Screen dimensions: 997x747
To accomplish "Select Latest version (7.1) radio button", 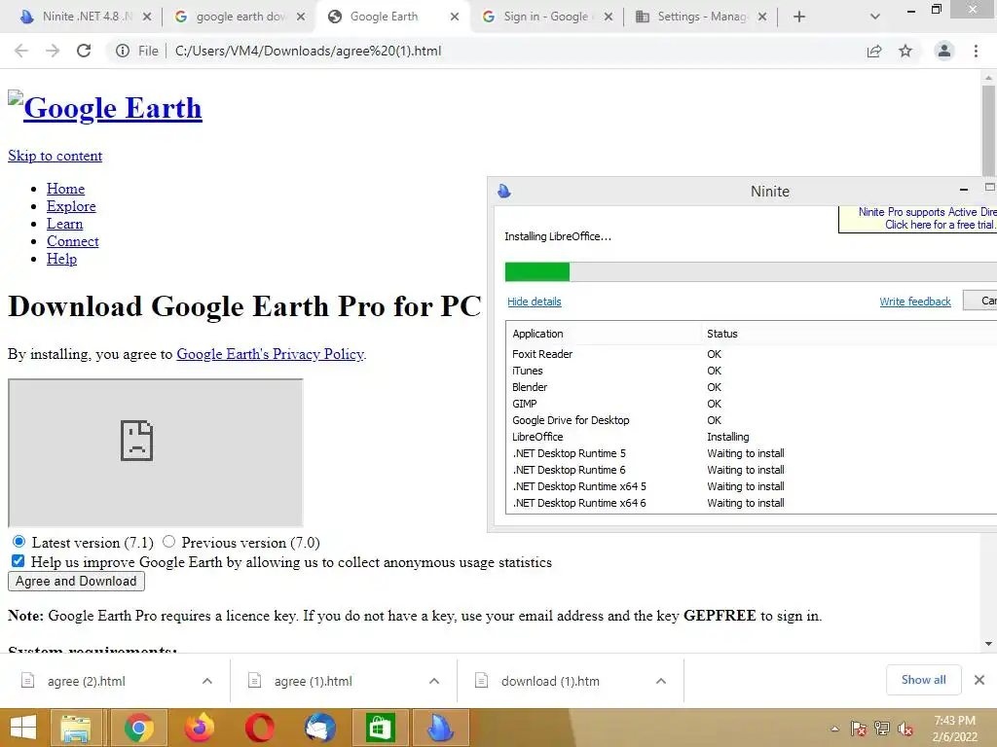I will pyautogui.click(x=19, y=542).
